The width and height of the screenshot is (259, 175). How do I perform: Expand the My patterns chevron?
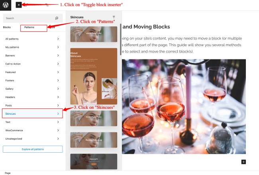click(x=58, y=47)
